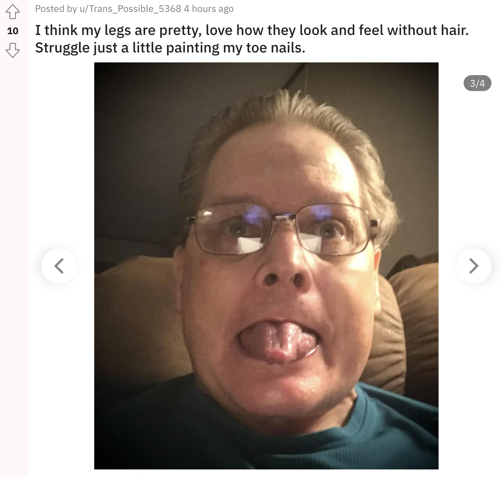The height and width of the screenshot is (477, 501).
Task: Go back to the previous gallery image
Action: [59, 266]
